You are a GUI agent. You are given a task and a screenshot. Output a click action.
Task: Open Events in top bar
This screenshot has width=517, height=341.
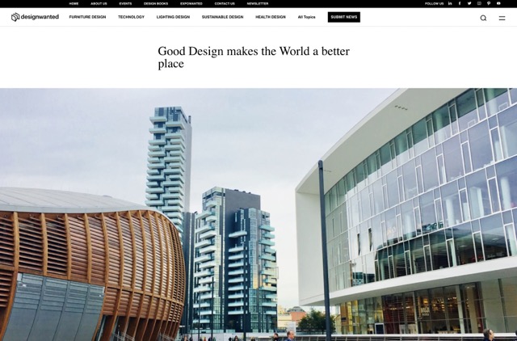tap(125, 3)
